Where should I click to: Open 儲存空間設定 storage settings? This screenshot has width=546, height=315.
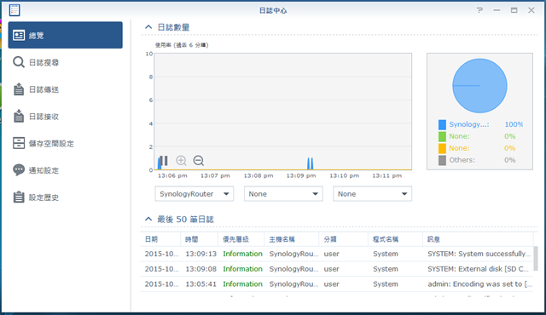coord(66,143)
